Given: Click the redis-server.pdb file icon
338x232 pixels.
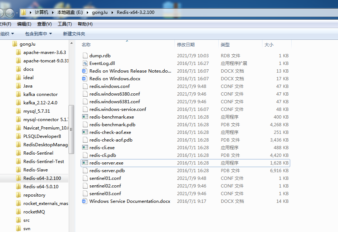Looking at the screenshot, I should 85,171.
